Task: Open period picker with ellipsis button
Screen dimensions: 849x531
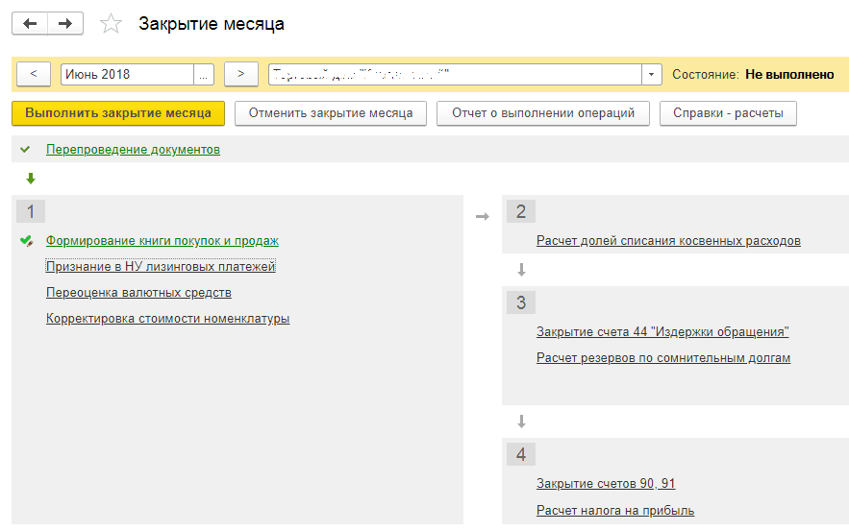Action: 204,74
